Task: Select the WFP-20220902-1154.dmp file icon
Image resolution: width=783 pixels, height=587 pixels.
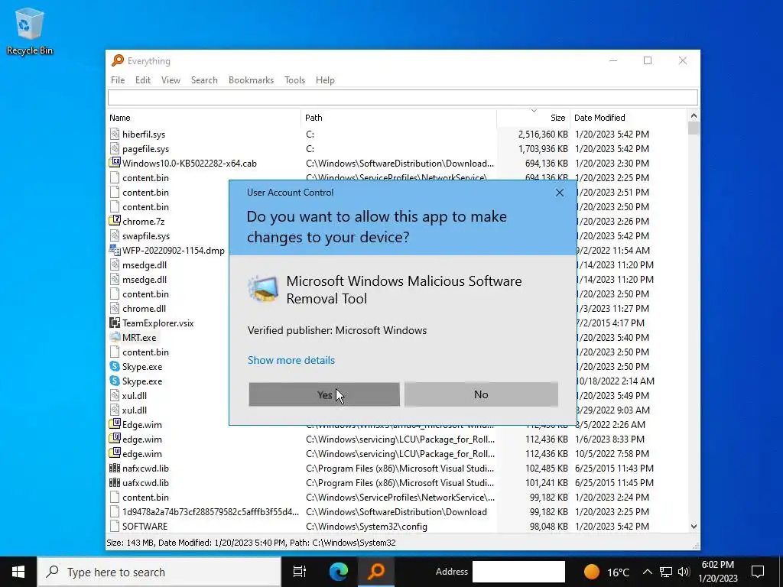Action: click(115, 250)
